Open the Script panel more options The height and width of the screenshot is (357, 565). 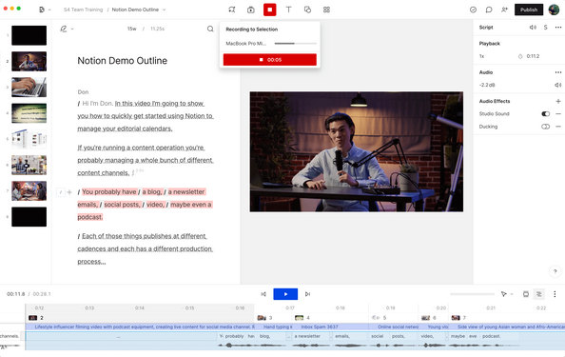558,28
